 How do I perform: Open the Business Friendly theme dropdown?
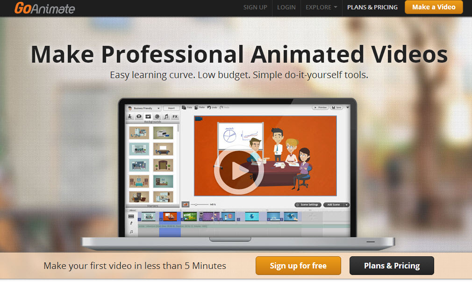coord(144,108)
